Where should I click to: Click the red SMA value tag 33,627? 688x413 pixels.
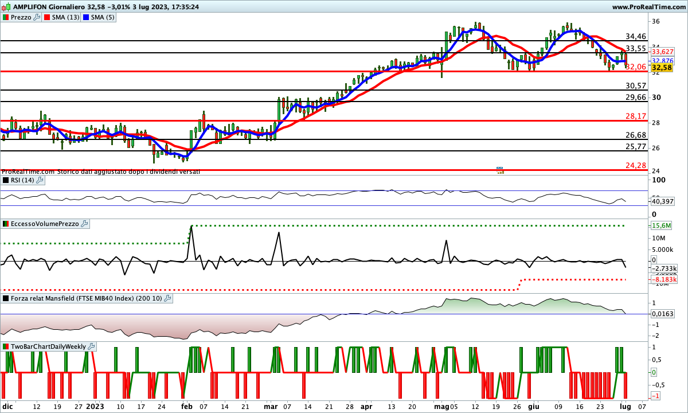point(662,51)
